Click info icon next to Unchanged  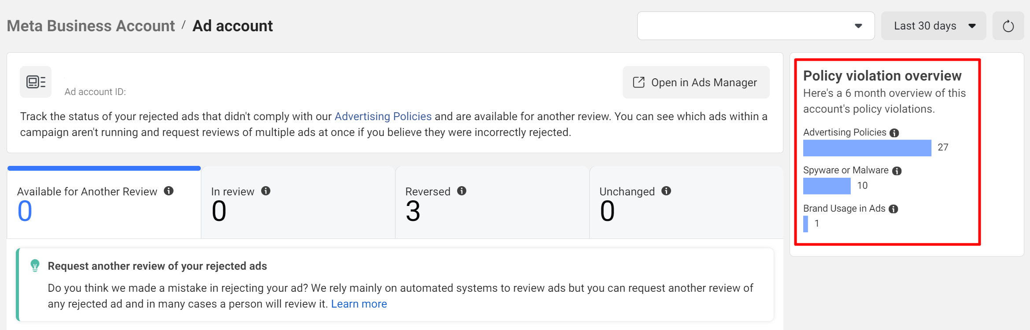(666, 191)
